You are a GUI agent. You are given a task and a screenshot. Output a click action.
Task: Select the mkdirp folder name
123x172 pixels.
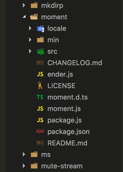pos(52,6)
